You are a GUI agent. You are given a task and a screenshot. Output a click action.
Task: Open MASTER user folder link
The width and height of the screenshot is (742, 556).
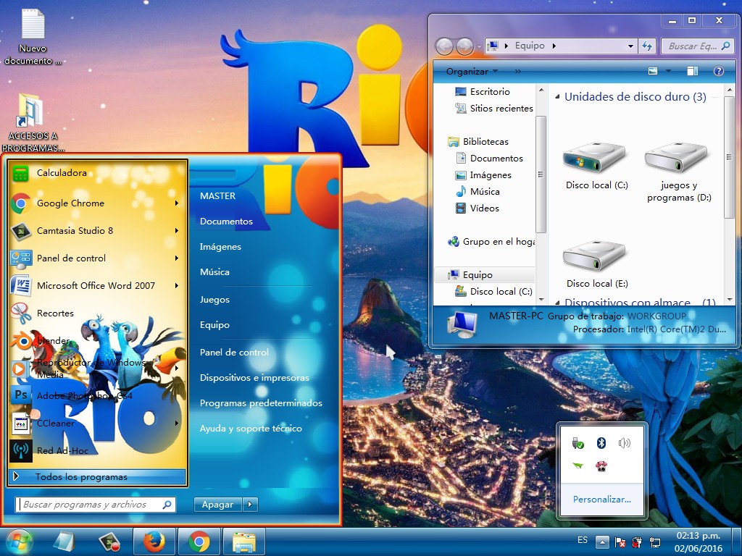tap(217, 195)
